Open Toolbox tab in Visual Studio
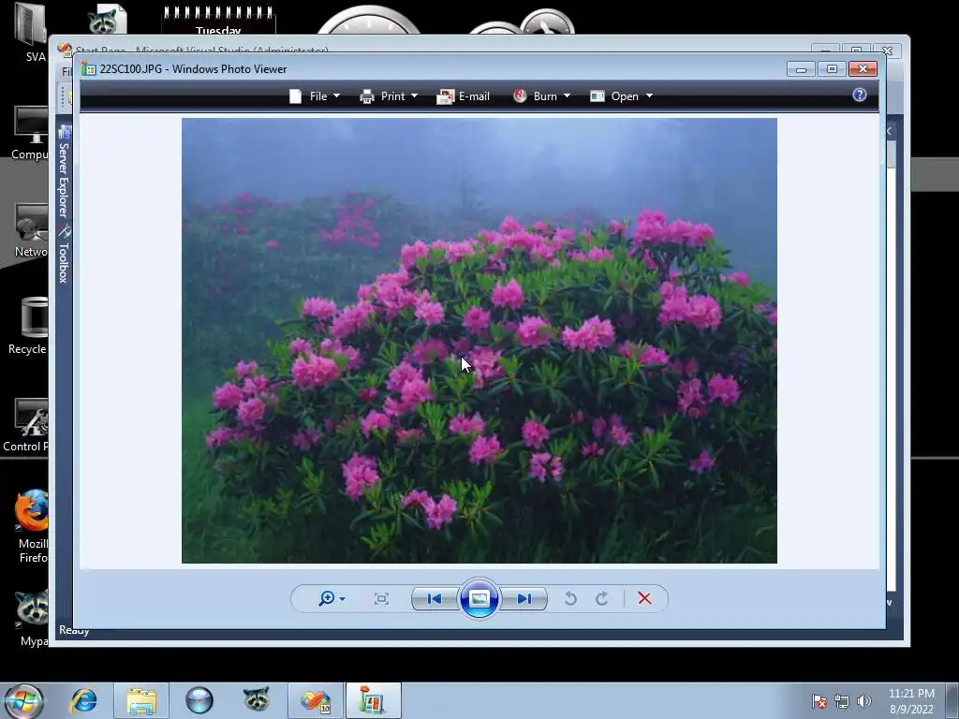The image size is (959, 719). [64, 254]
